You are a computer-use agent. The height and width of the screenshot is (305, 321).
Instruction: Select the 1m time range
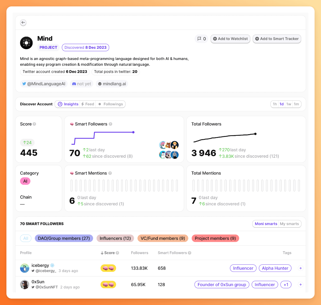tap(296, 104)
